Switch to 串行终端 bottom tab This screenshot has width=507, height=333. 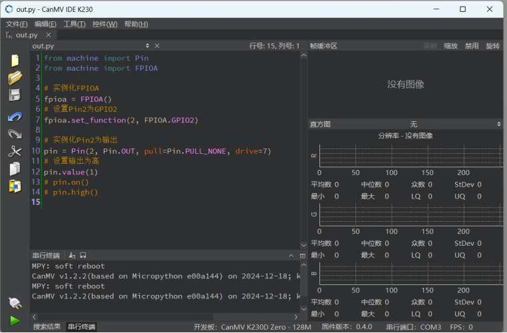81,327
